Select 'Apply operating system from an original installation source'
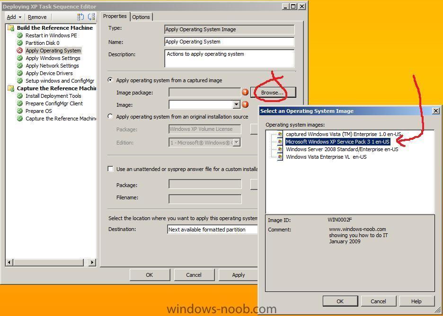The height and width of the screenshot is (316, 443). pos(110,116)
